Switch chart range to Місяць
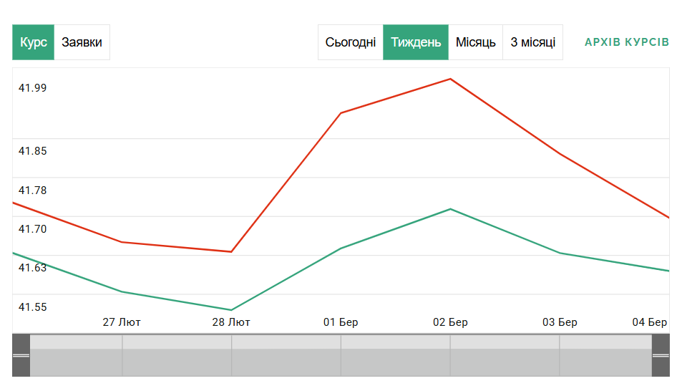This screenshot has height=386, width=677. click(476, 42)
